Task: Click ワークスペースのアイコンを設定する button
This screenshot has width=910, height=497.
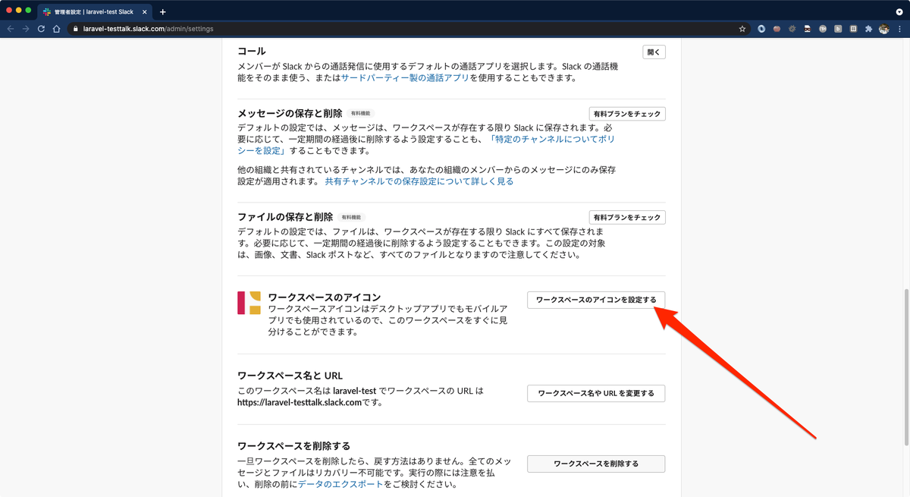Action: point(596,300)
